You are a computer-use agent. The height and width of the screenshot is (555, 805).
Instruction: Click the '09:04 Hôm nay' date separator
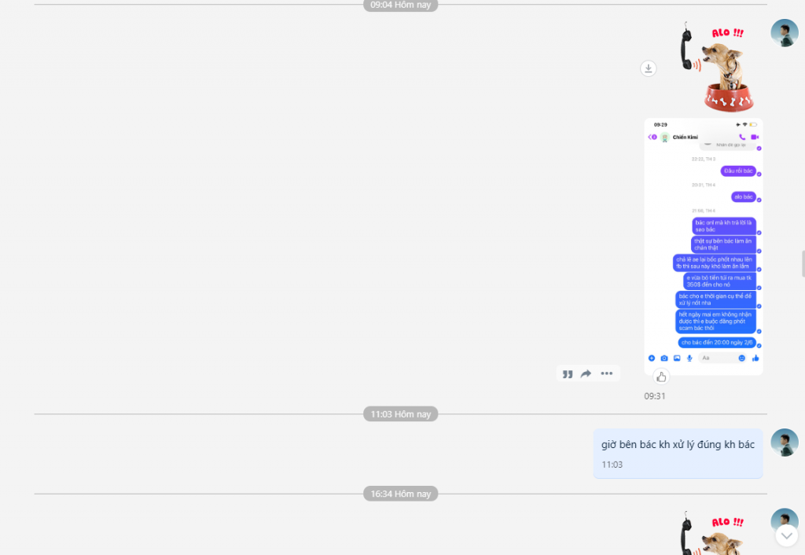point(401,5)
